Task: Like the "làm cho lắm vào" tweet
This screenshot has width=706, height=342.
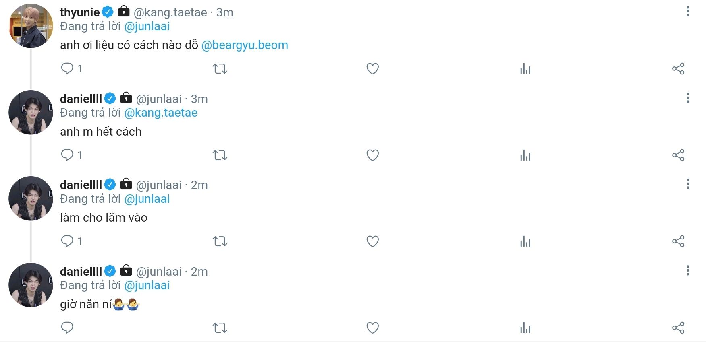Action: click(x=372, y=241)
